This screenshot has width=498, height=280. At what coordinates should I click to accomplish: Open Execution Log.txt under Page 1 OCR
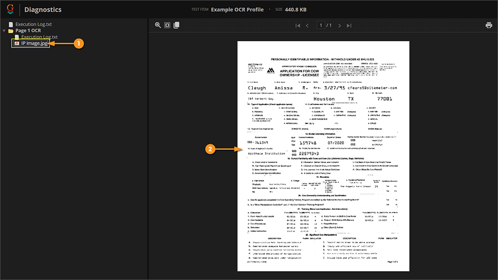click(x=39, y=37)
